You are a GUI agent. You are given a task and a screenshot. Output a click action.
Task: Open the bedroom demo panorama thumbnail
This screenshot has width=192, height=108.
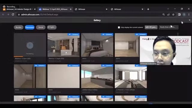pos(97,45)
